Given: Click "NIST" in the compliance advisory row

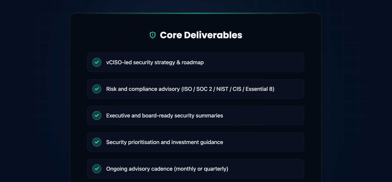Looking at the screenshot, I should 222,89.
